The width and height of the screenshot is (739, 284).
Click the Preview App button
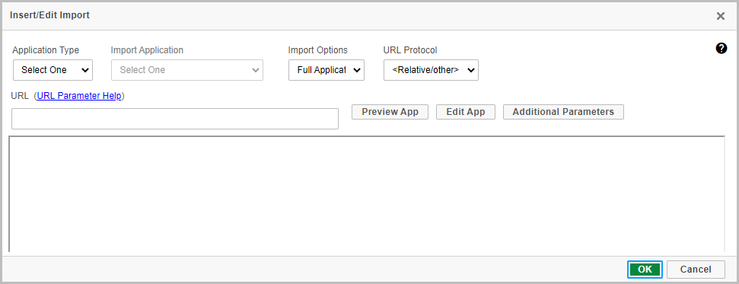click(x=390, y=112)
